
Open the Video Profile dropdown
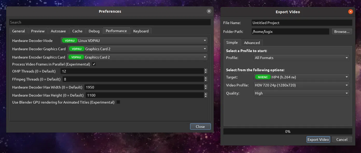pyautogui.click(x=301, y=85)
